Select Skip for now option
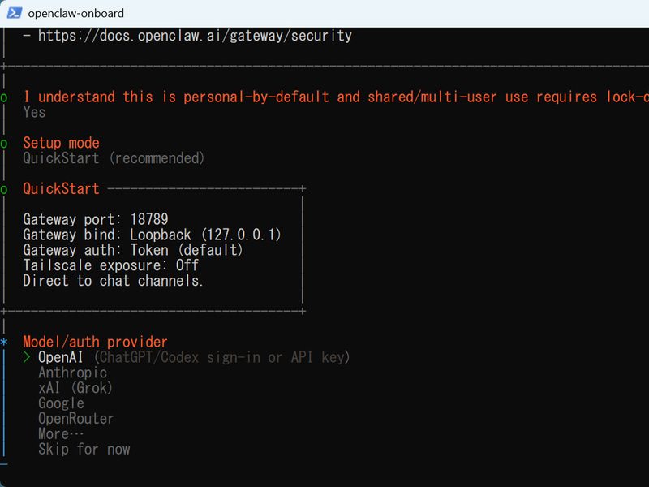This screenshot has width=649, height=487. [84, 450]
